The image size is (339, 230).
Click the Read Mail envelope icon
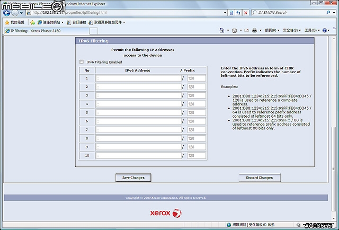point(246,31)
